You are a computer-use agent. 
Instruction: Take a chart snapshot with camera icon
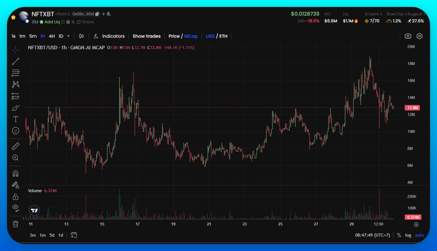coord(408,36)
